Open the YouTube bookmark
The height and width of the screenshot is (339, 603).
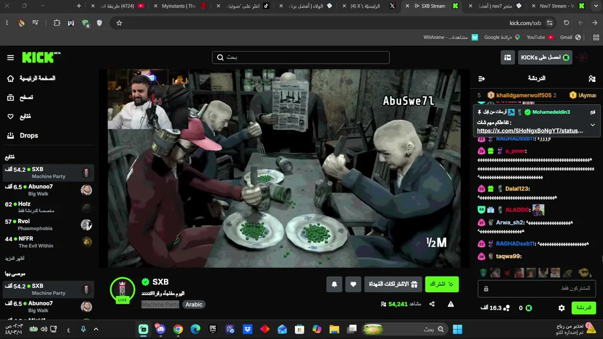coord(540,37)
